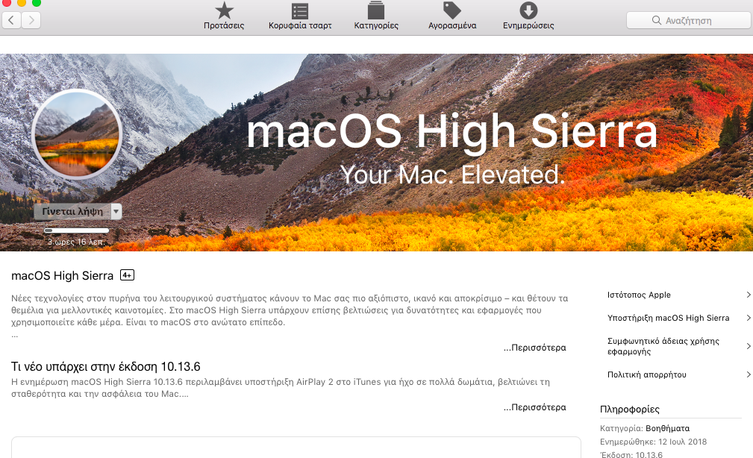
Task: Expand the 10.13.6 release notes …Περισσότερα link
Action: (535, 407)
